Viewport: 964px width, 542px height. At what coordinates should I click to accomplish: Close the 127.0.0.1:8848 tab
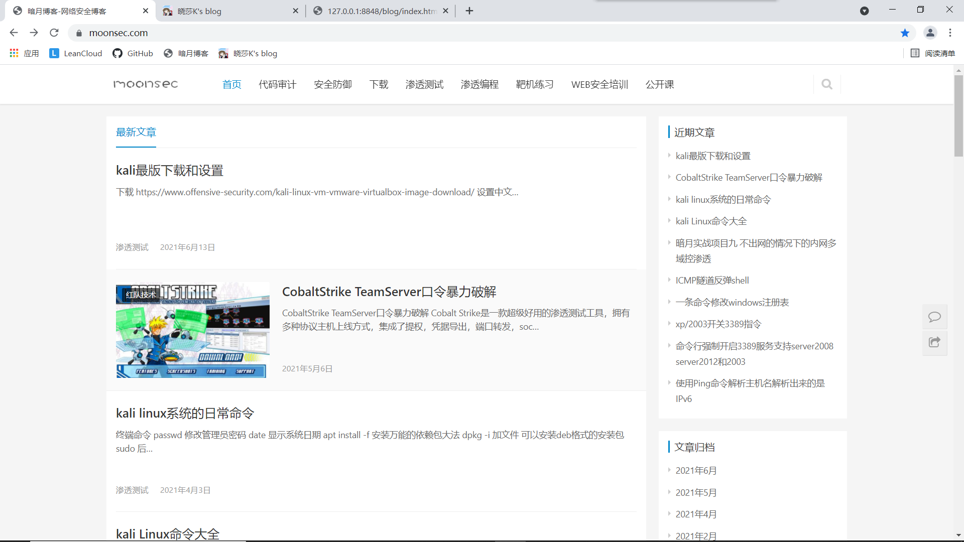[x=445, y=11]
